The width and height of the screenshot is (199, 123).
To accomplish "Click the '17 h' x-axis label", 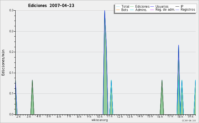I will [170, 116].
